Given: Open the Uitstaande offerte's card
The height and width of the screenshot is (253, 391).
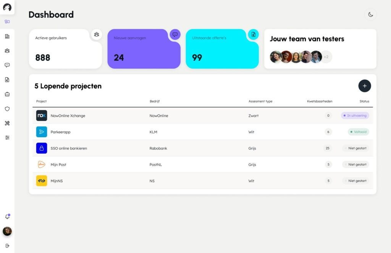Looking at the screenshot, I should click(x=222, y=49).
